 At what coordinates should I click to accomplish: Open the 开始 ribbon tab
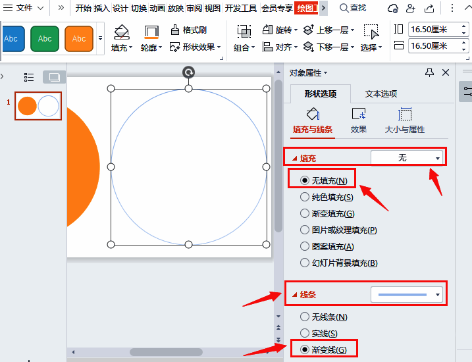[84, 8]
